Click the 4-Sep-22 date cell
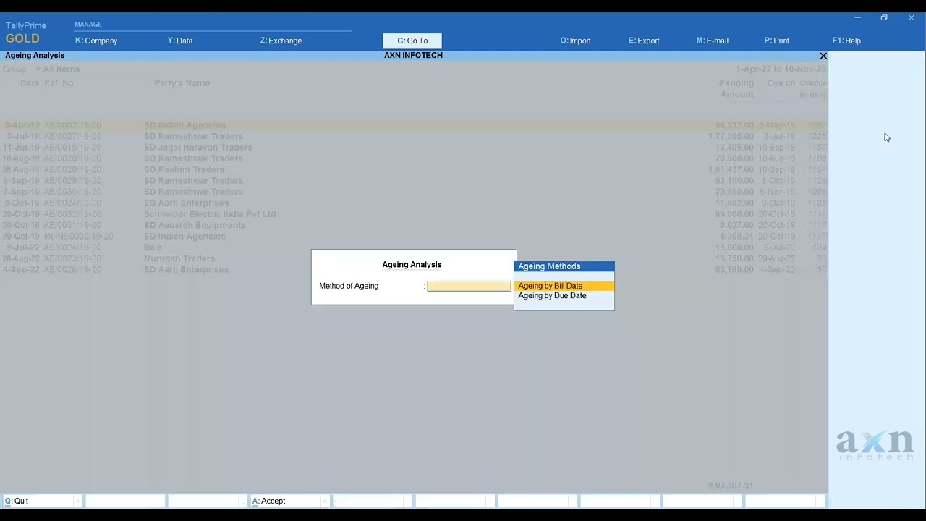The height and width of the screenshot is (521, 926). pos(21,270)
